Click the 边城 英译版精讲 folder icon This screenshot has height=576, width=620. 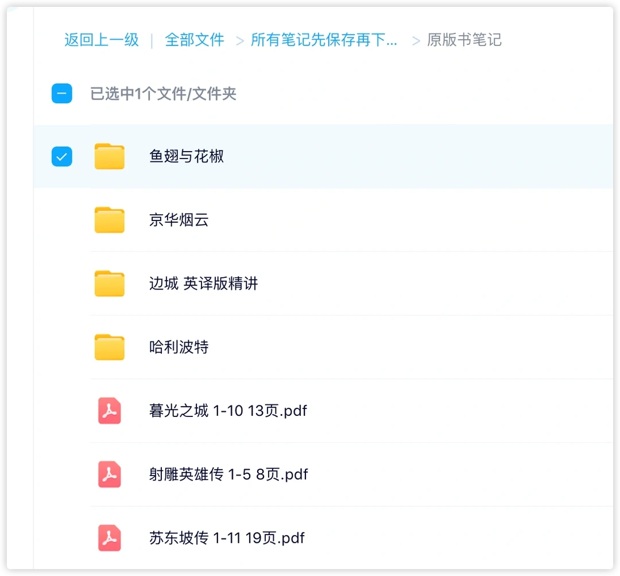tap(109, 284)
